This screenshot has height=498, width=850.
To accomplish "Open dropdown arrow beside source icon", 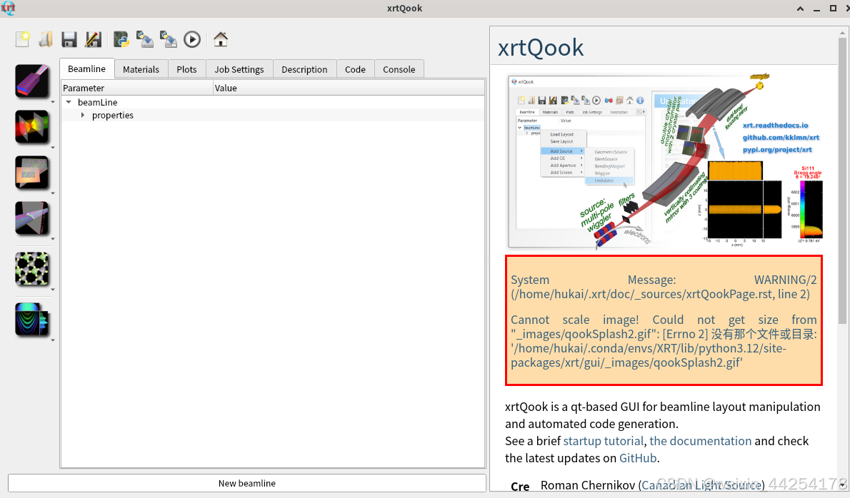I will (x=53, y=102).
